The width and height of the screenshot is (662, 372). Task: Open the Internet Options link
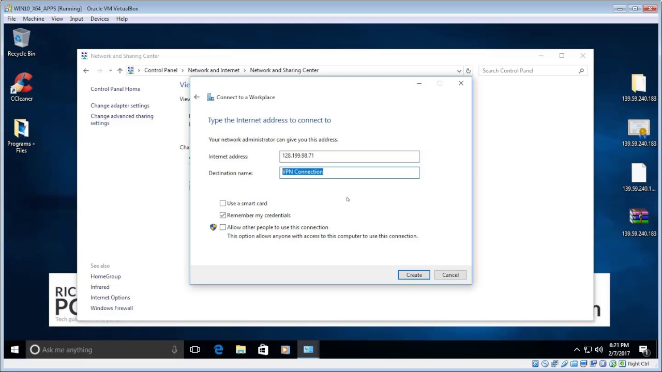110,298
